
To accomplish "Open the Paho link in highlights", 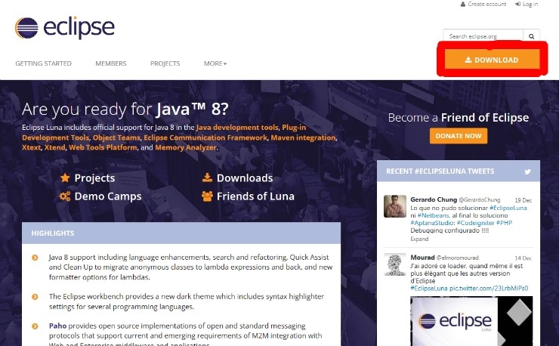I will pyautogui.click(x=57, y=326).
